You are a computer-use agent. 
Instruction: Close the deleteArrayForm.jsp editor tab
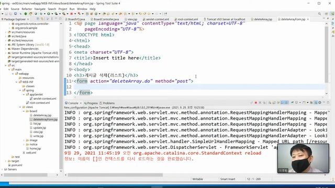tap(308, 19)
